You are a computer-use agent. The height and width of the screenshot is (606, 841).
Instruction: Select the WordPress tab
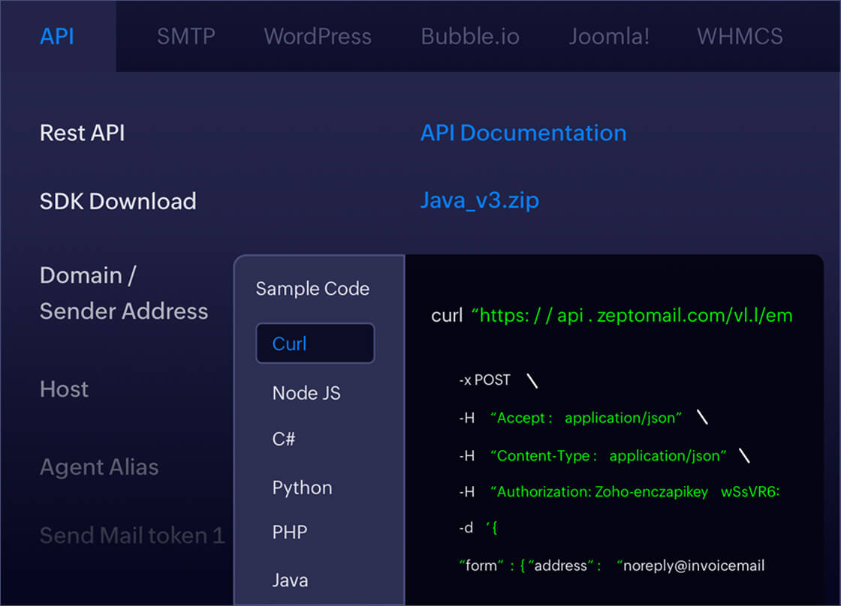pyautogui.click(x=318, y=37)
